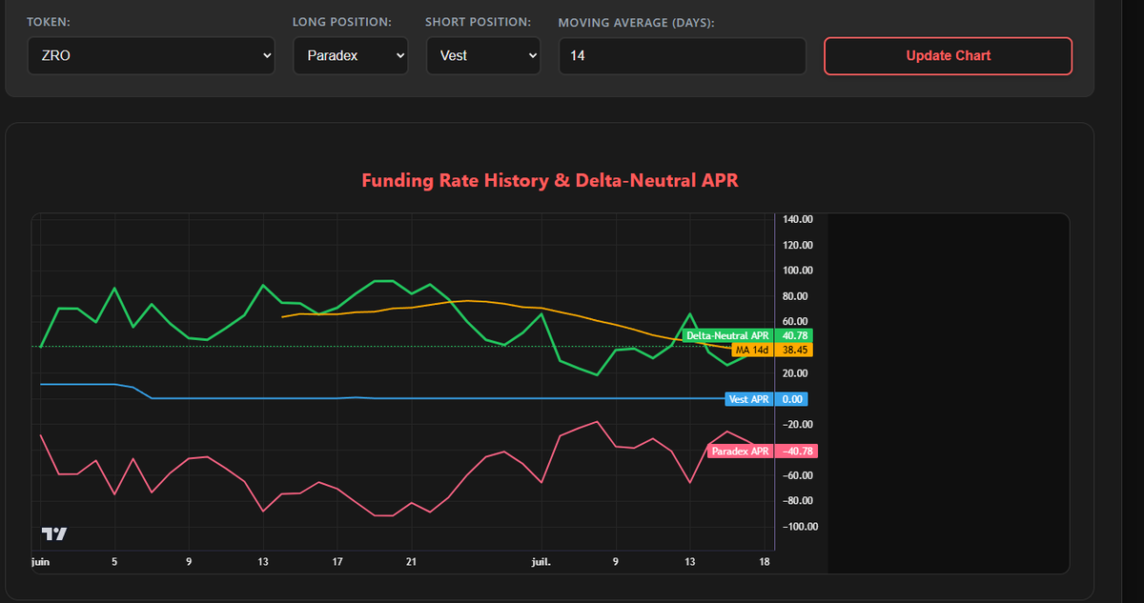Click the 21 date label on time axis

click(411, 562)
